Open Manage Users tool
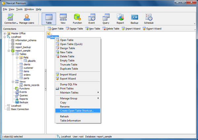The height and width of the screenshot is (140, 198). [27, 19]
